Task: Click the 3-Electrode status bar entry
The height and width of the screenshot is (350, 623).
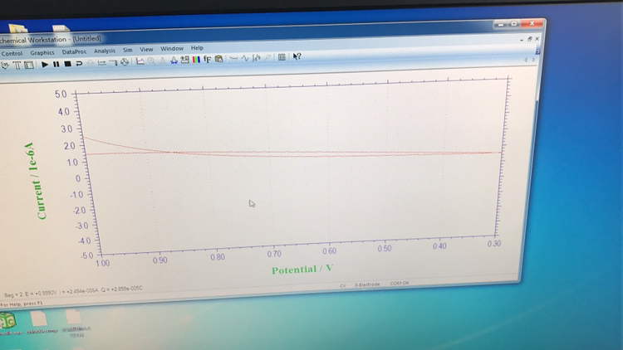Action: 367,284
